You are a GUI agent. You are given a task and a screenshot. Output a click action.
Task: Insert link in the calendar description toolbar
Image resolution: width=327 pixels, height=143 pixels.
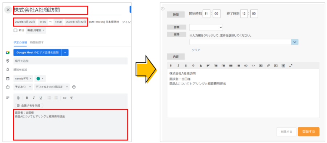(65, 98)
